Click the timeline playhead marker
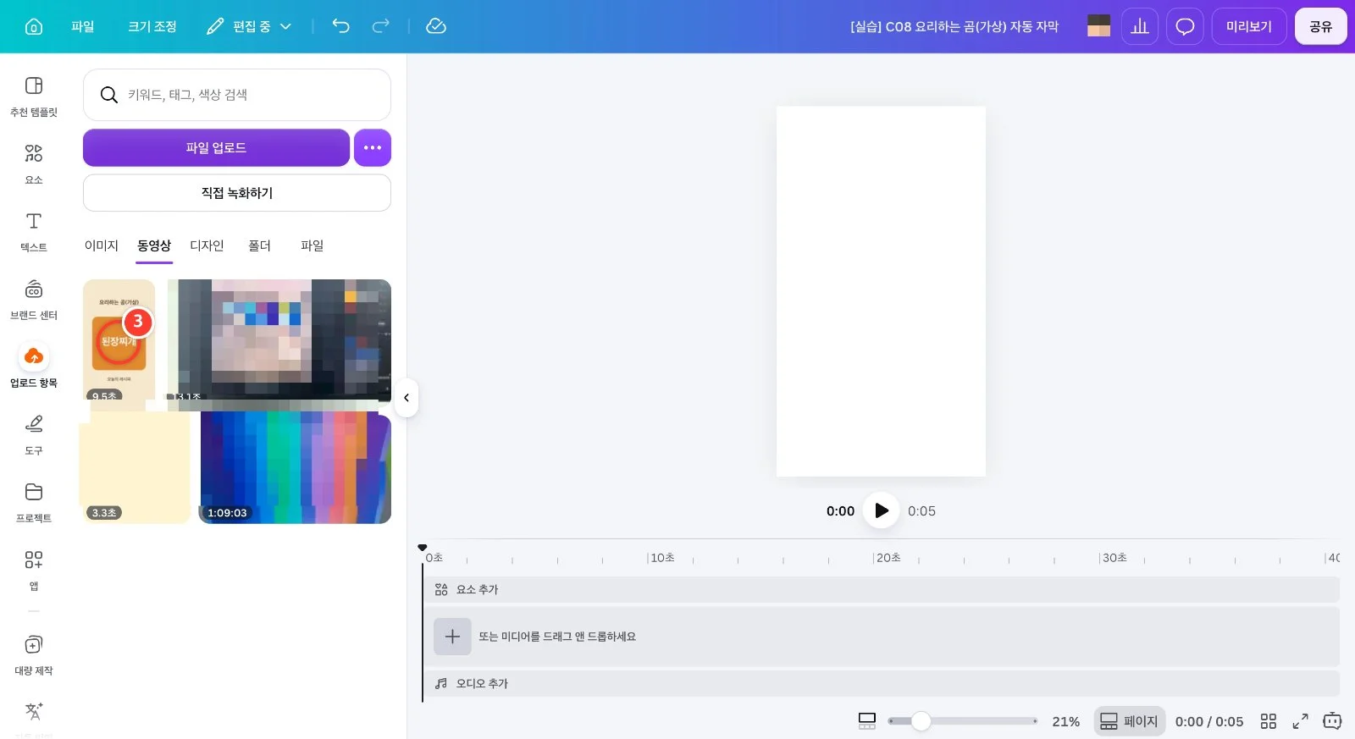Screen dimensions: 1355x739 (x=423, y=549)
